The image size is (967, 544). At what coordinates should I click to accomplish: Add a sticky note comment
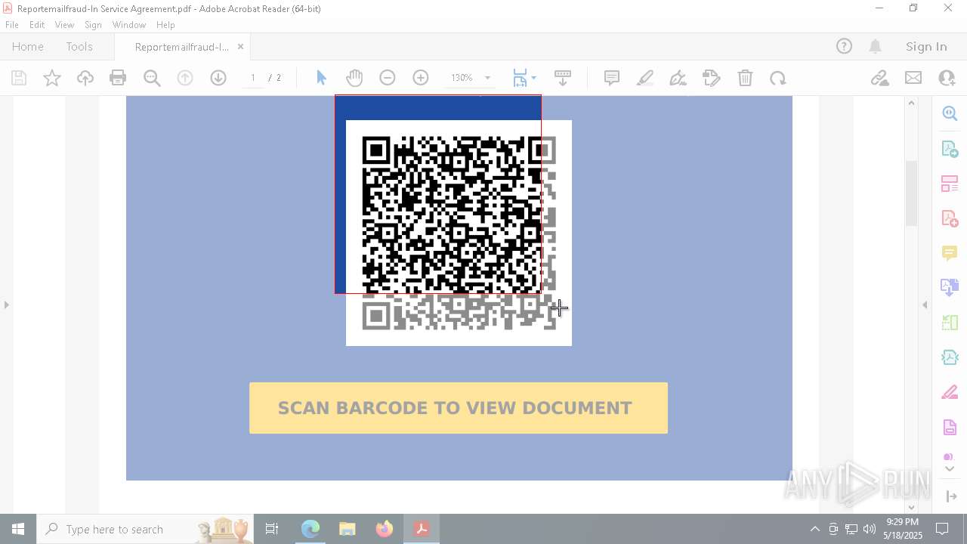tap(612, 78)
